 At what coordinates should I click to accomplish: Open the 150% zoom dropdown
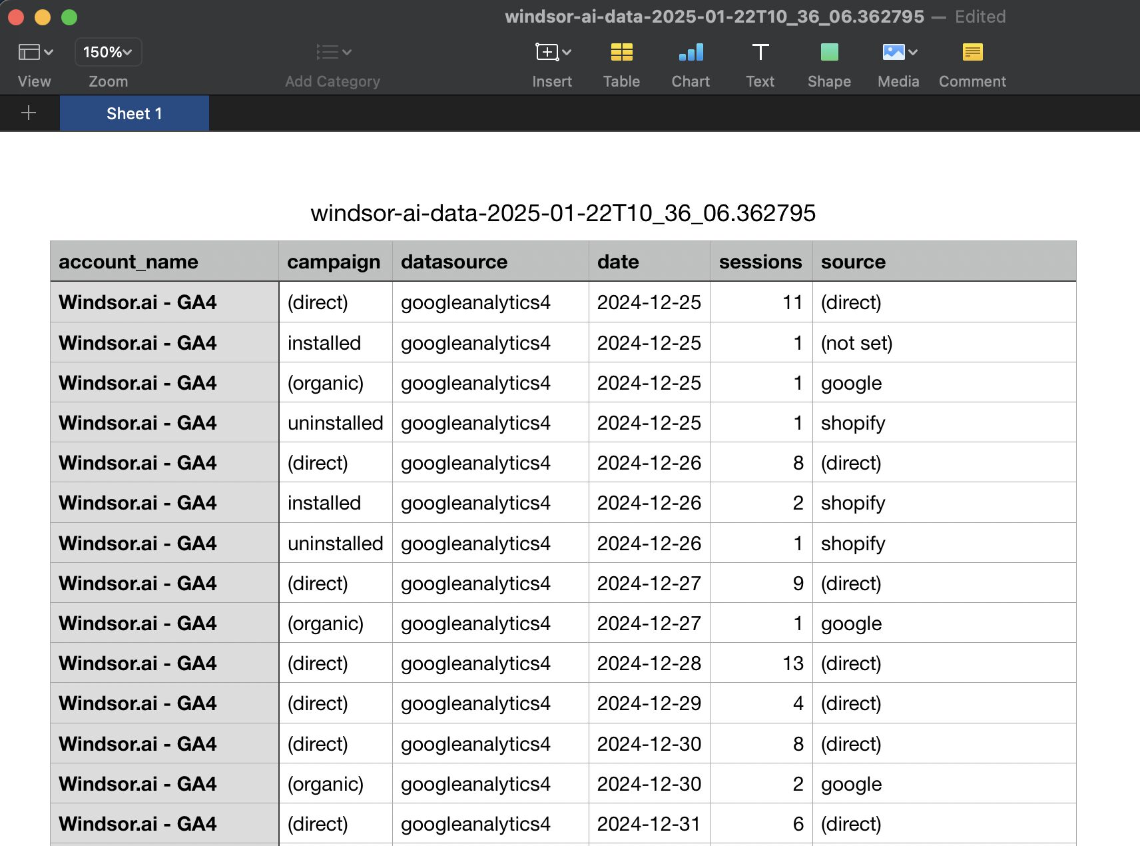point(108,52)
